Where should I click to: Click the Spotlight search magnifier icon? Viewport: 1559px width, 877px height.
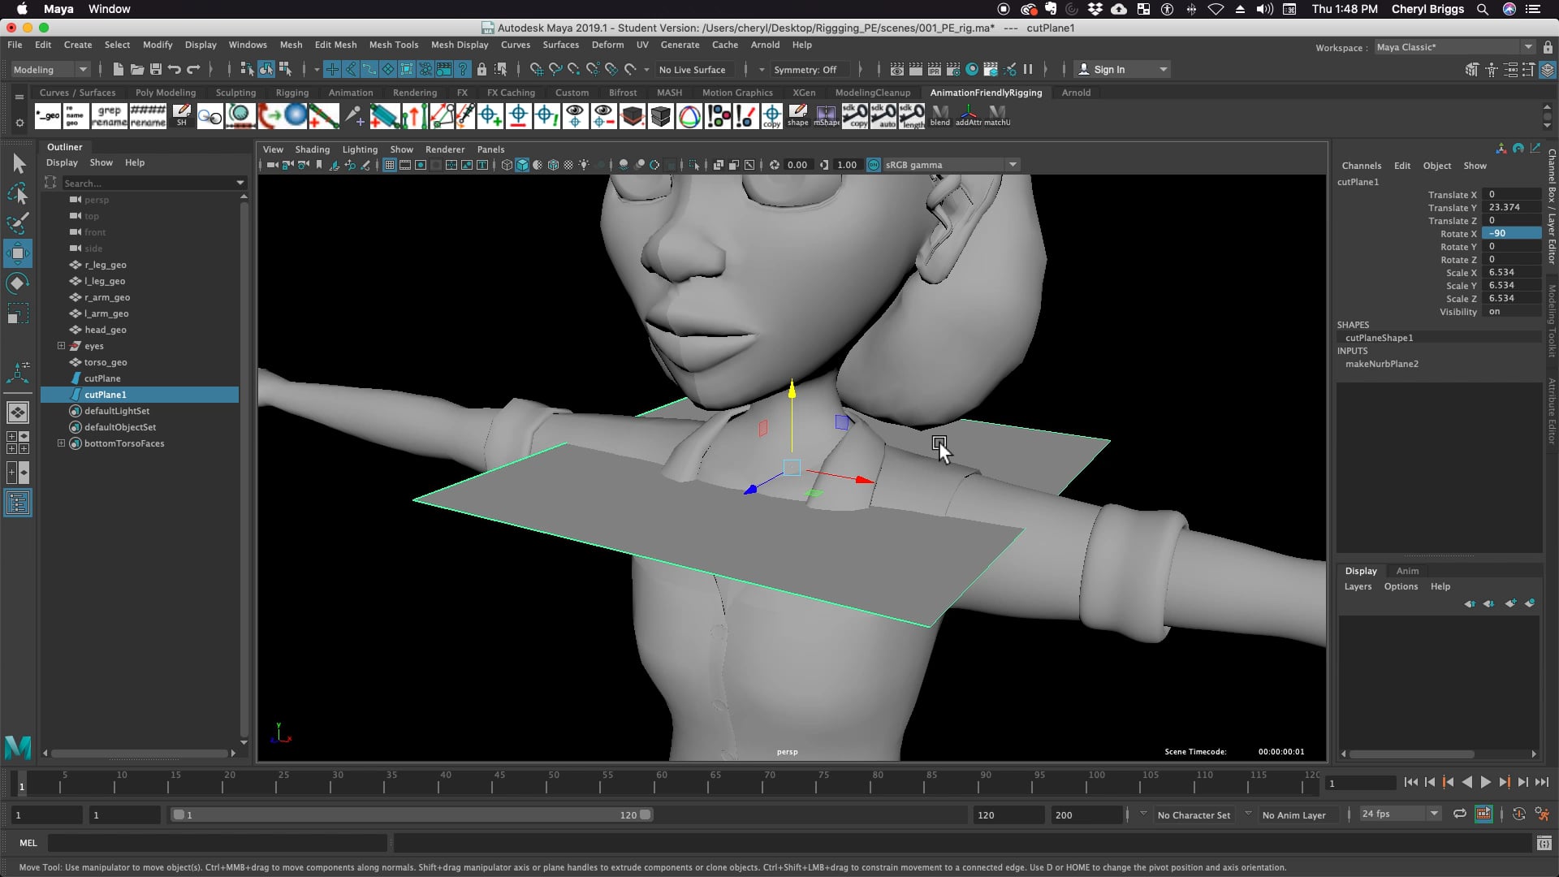tap(1483, 9)
